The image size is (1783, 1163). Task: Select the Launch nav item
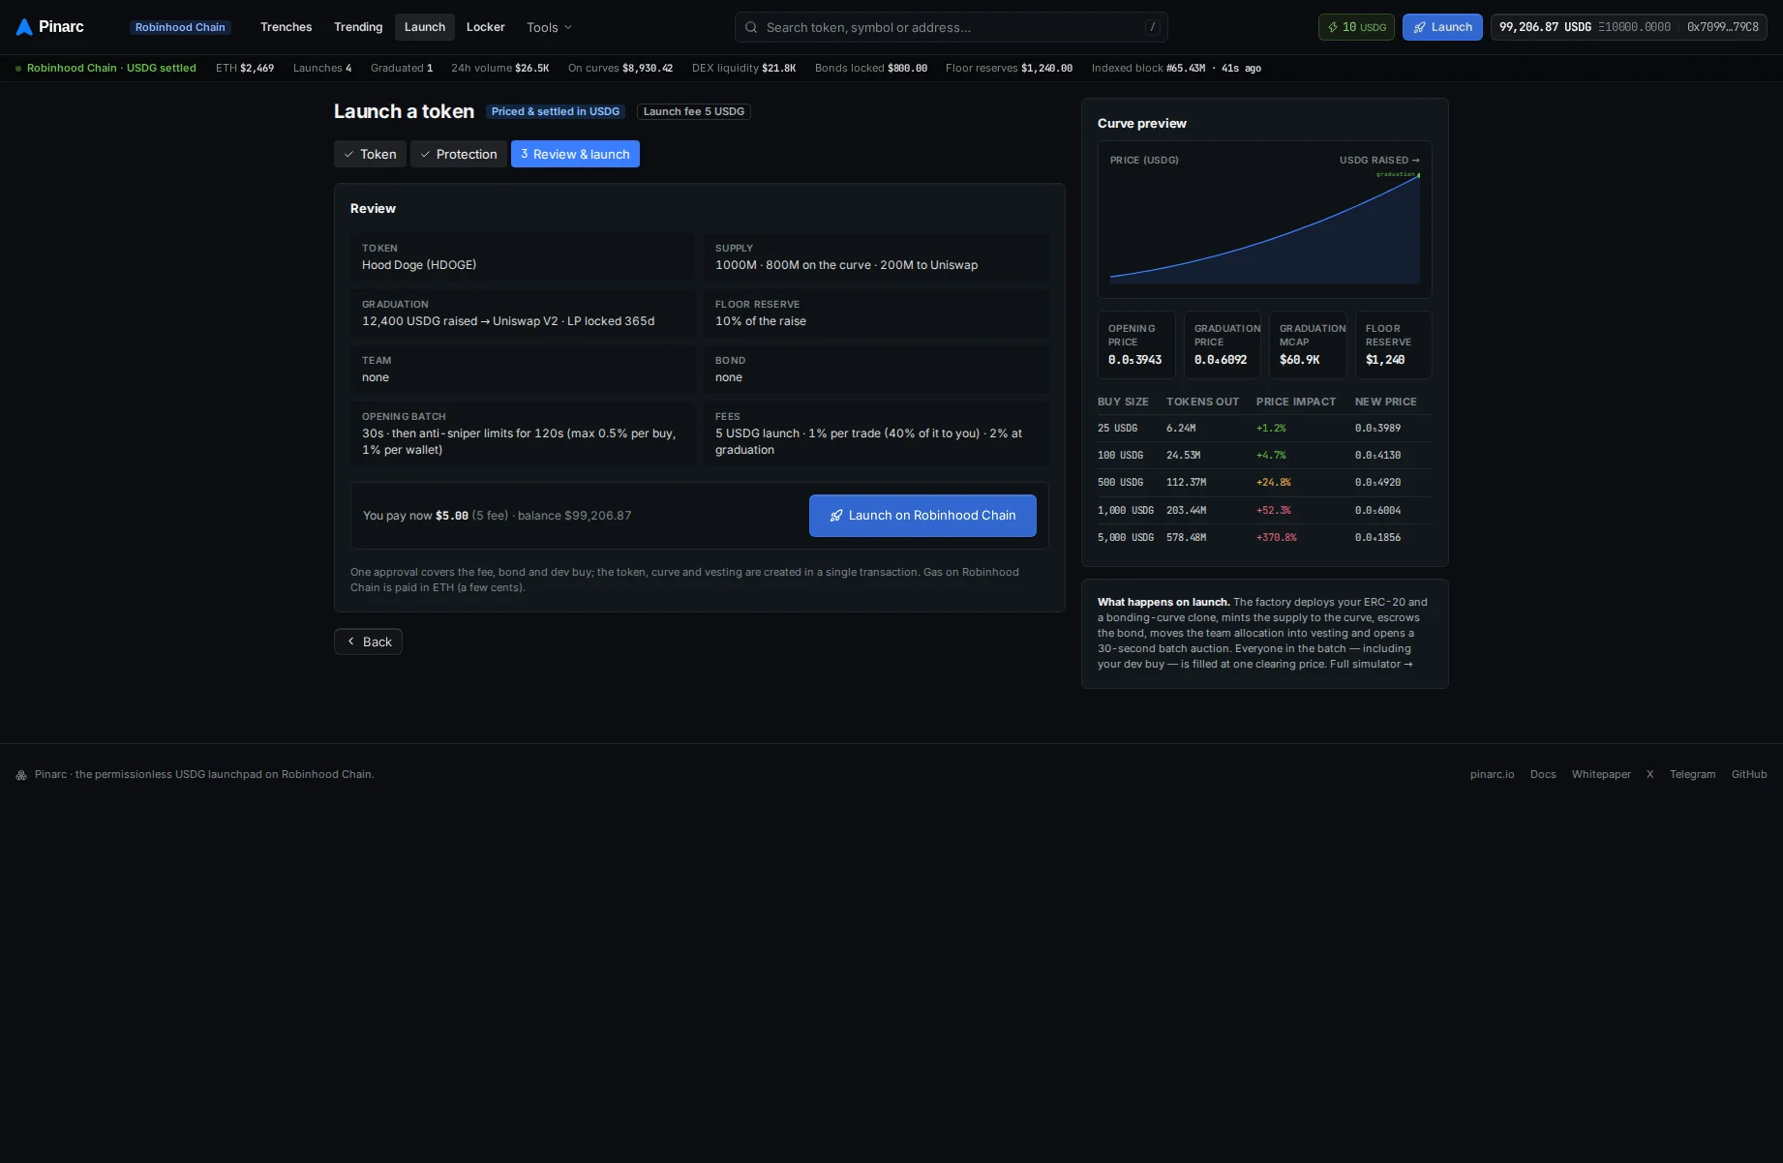(425, 27)
